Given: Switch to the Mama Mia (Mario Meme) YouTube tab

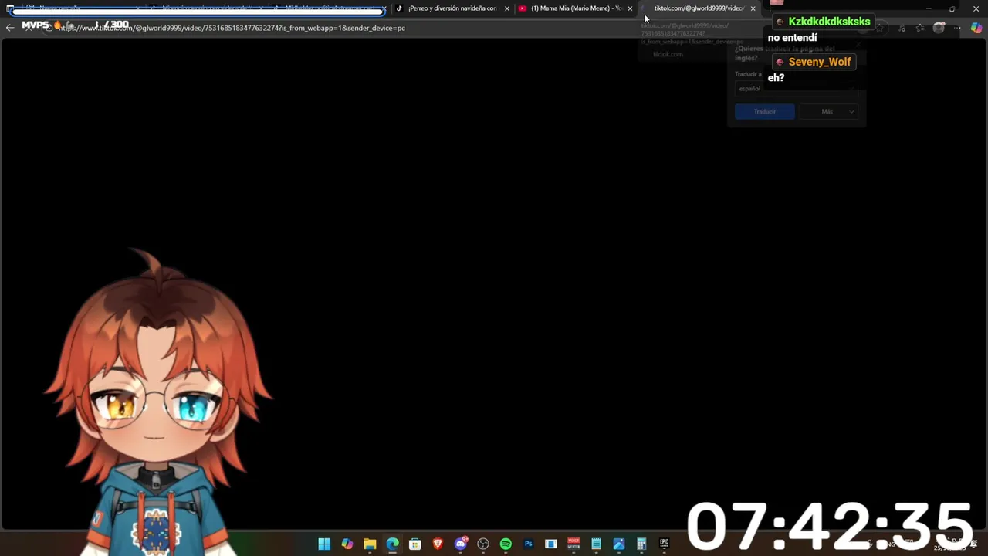Looking at the screenshot, I should (576, 8).
